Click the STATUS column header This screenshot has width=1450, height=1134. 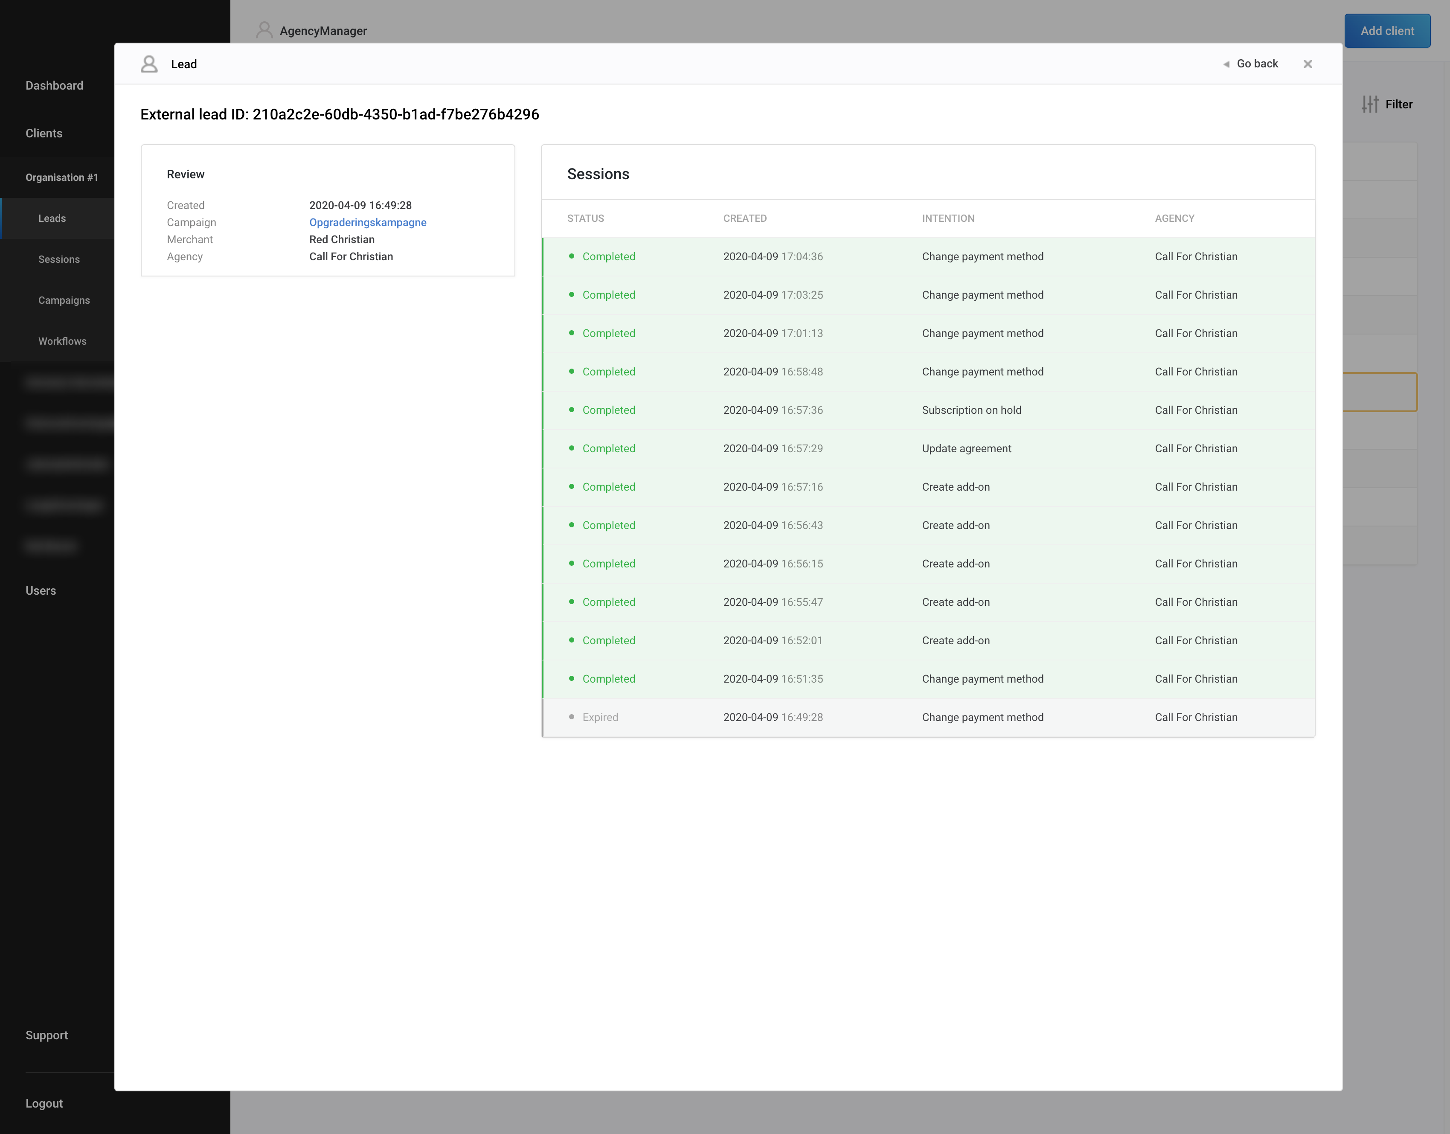[x=586, y=218]
